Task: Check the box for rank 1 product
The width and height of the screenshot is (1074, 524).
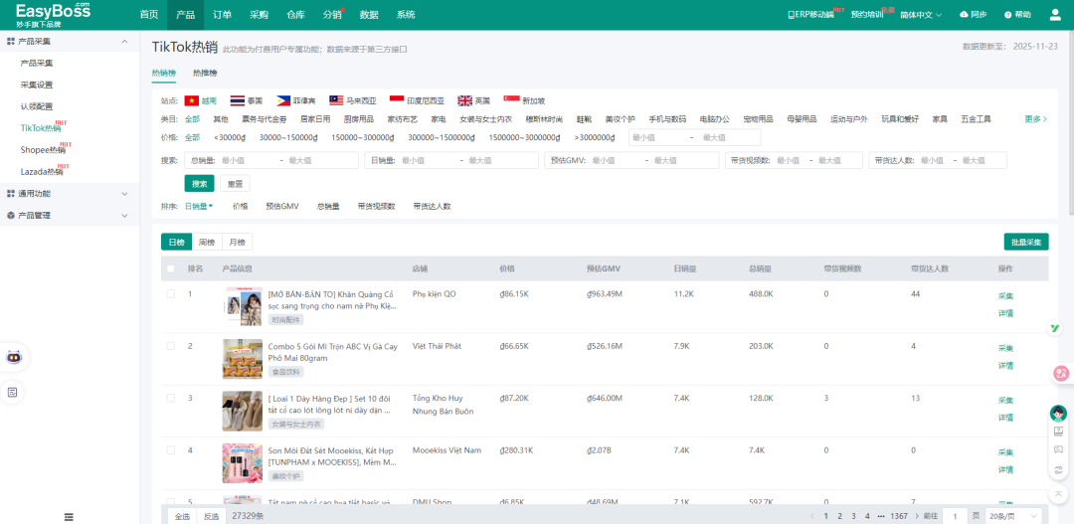Action: click(x=171, y=294)
